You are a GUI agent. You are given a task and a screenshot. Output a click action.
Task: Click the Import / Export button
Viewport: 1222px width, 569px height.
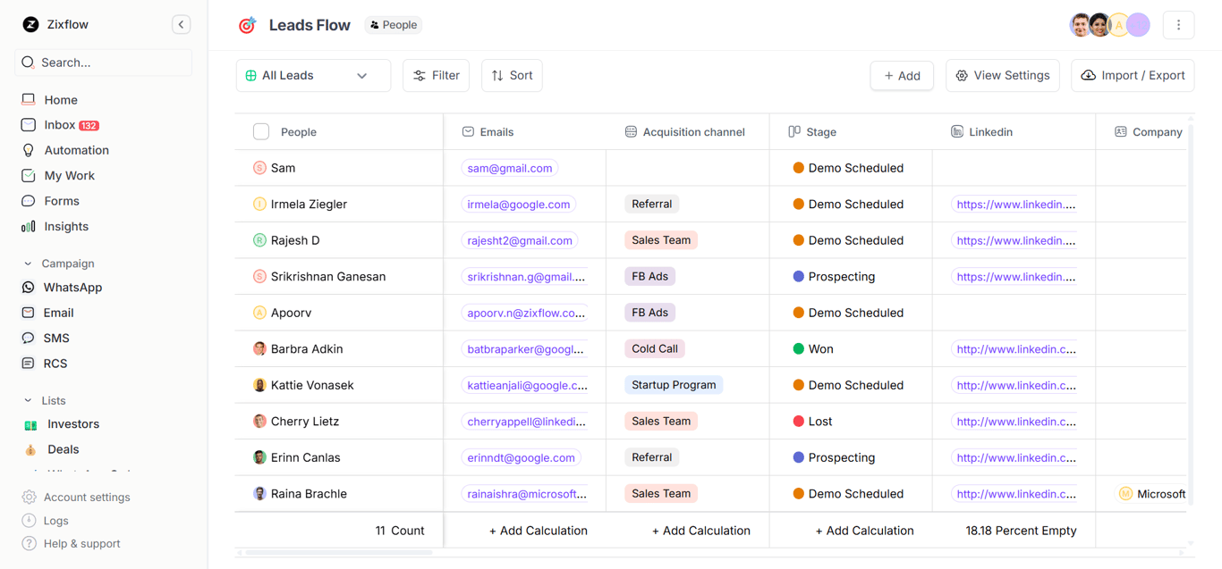point(1133,75)
